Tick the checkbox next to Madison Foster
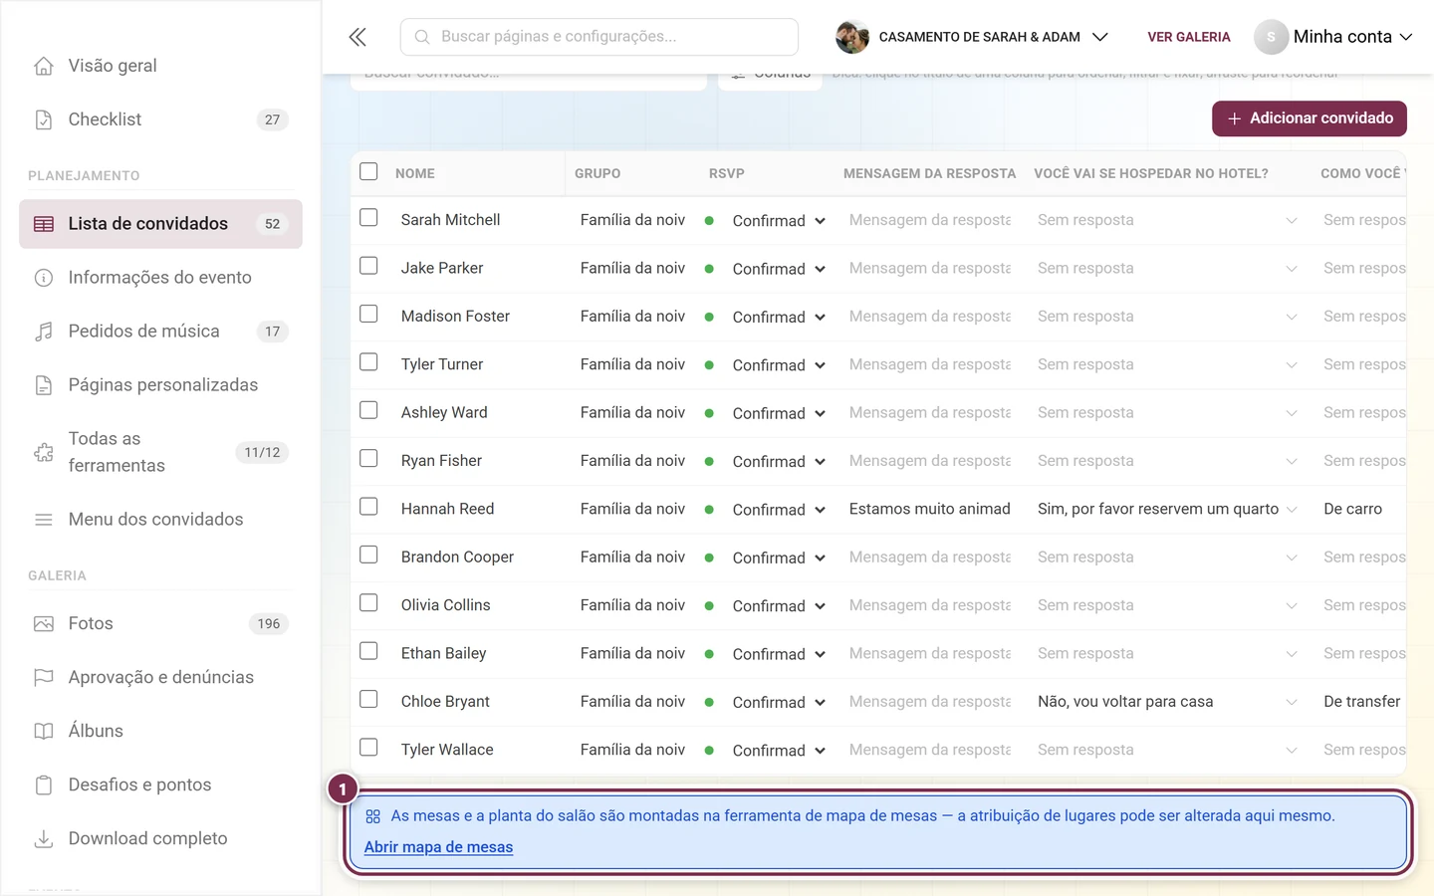The width and height of the screenshot is (1434, 896). click(368, 314)
